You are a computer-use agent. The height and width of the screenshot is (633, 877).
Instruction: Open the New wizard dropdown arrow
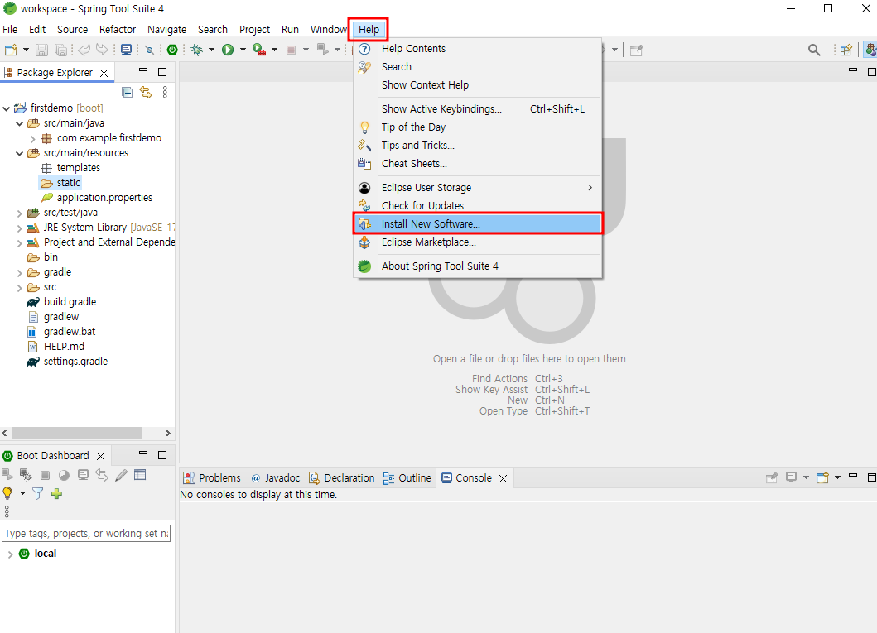coord(26,50)
